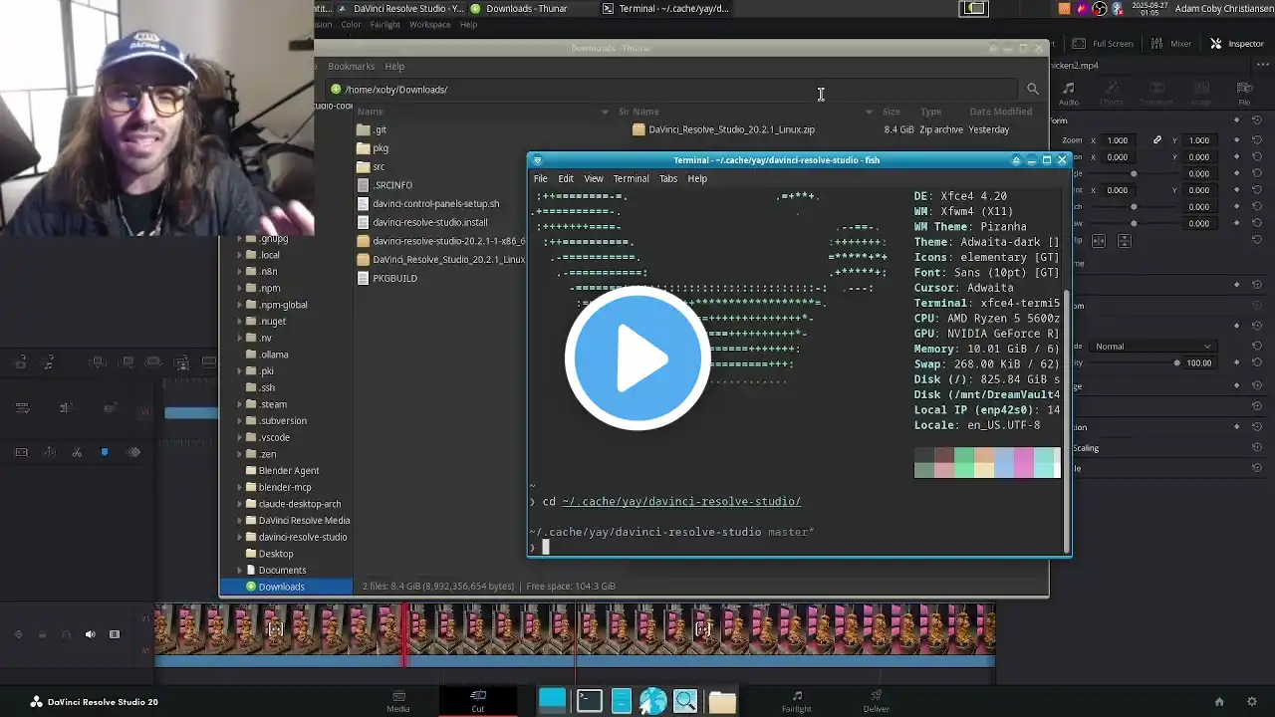The height and width of the screenshot is (717, 1275).
Task: Open the Audio tab icon in Inspector
Action: 1069,94
